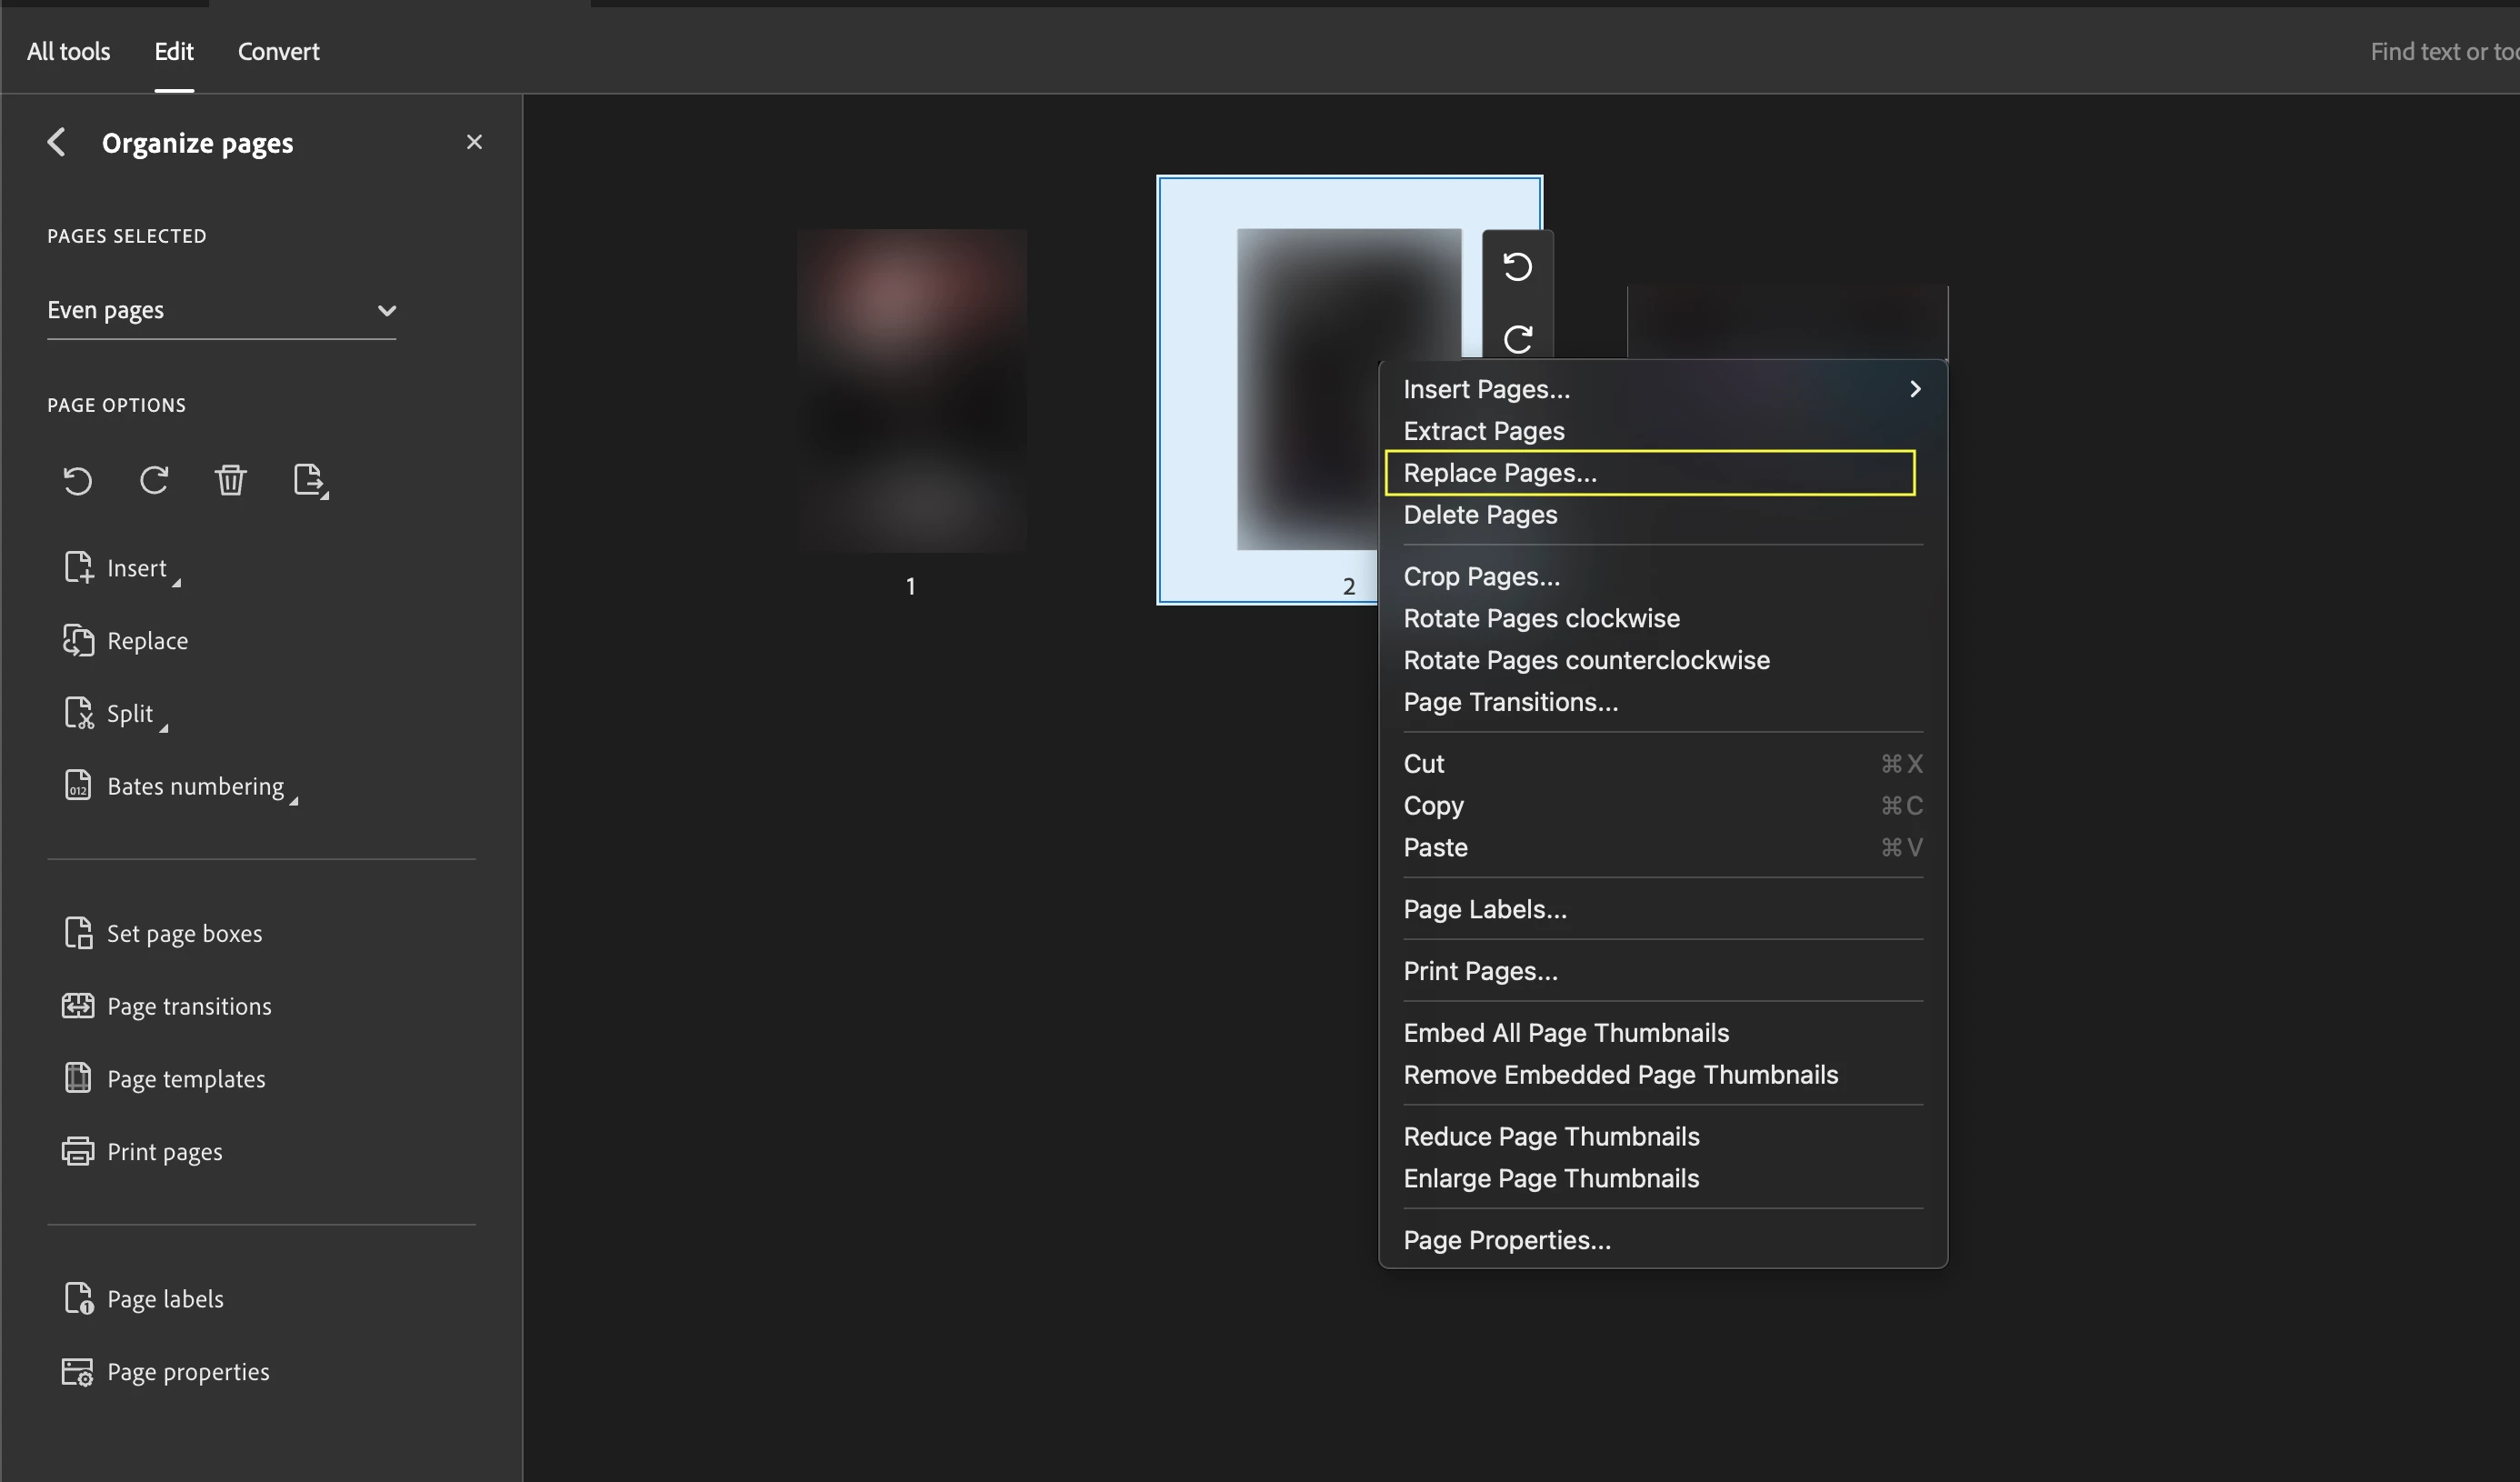Open the Bates numbering tool
The image size is (2520, 1482).
coord(195,786)
